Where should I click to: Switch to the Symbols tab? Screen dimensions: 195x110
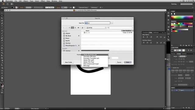click(x=184, y=54)
